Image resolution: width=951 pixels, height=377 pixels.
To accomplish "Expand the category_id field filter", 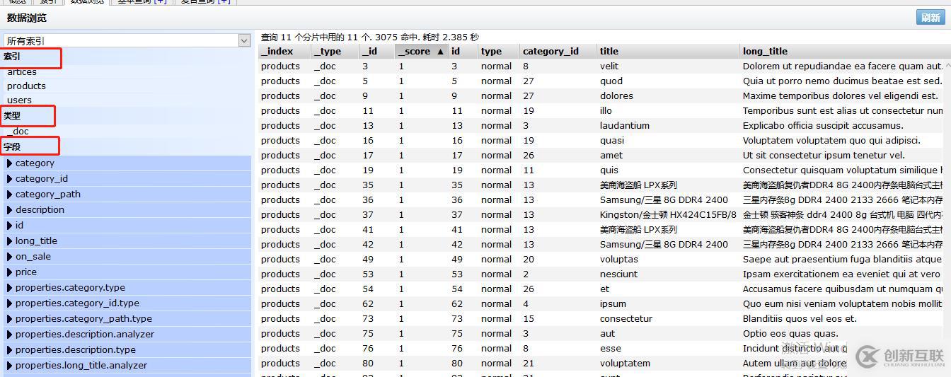I will [x=127, y=178].
